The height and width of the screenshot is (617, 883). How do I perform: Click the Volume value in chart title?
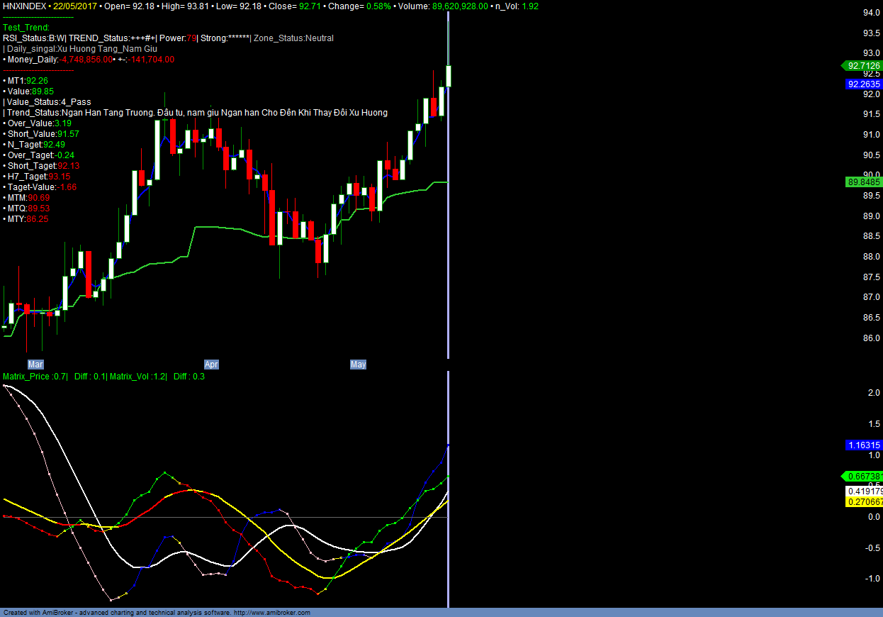(x=459, y=6)
